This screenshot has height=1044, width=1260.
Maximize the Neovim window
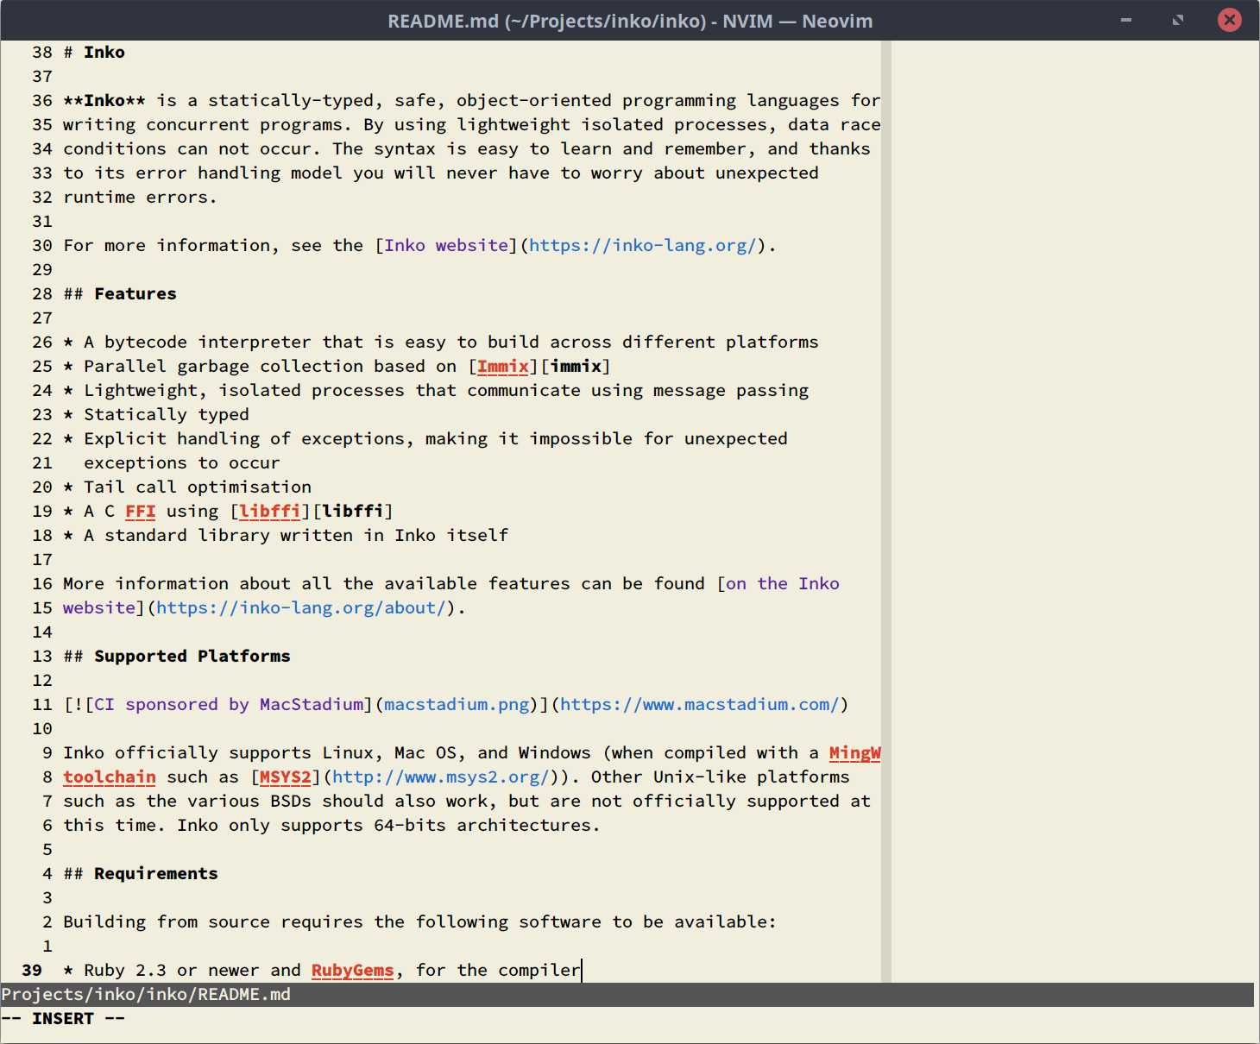coord(1178,20)
